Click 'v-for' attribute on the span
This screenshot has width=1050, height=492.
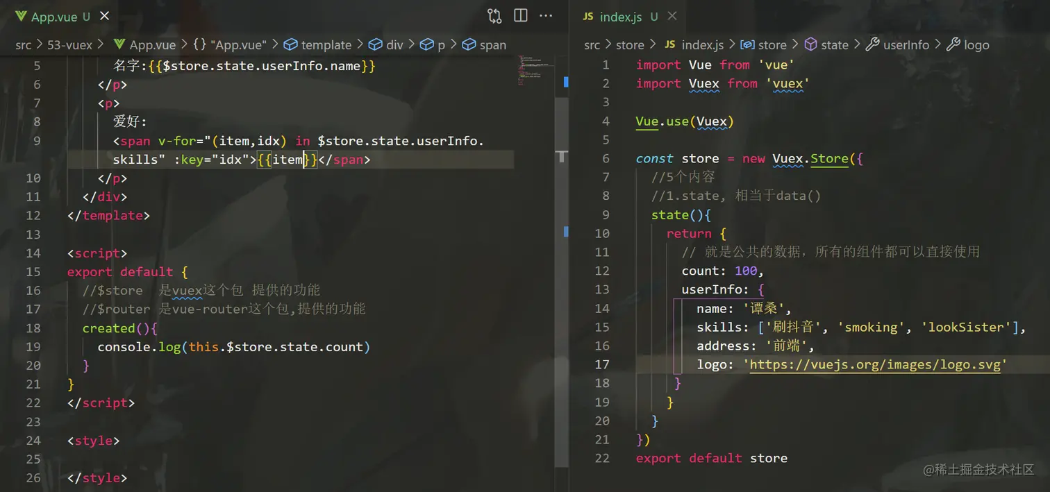177,140
